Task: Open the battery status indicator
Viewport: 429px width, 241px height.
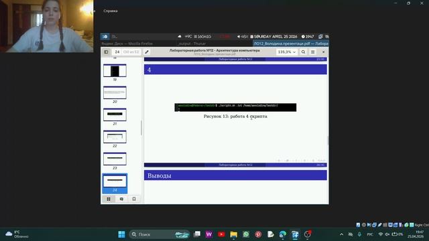Action: [397, 234]
